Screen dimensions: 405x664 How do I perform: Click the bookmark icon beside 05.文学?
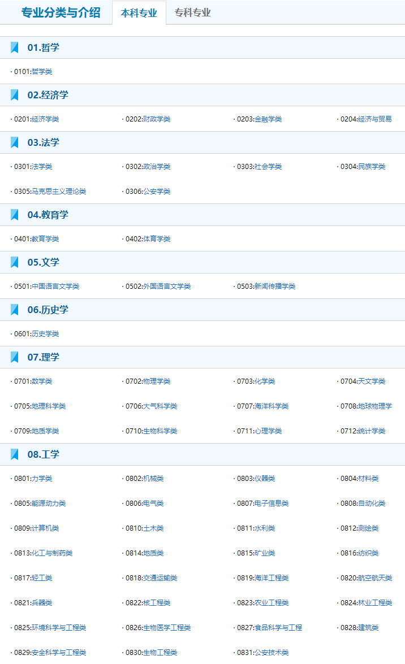click(14, 262)
